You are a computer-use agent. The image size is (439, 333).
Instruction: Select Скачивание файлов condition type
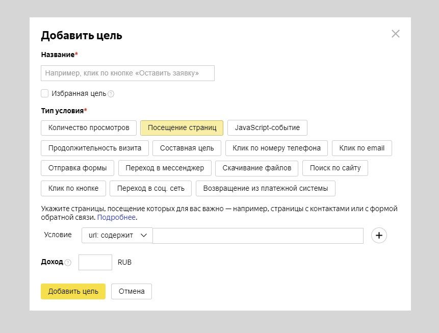pyautogui.click(x=256, y=168)
